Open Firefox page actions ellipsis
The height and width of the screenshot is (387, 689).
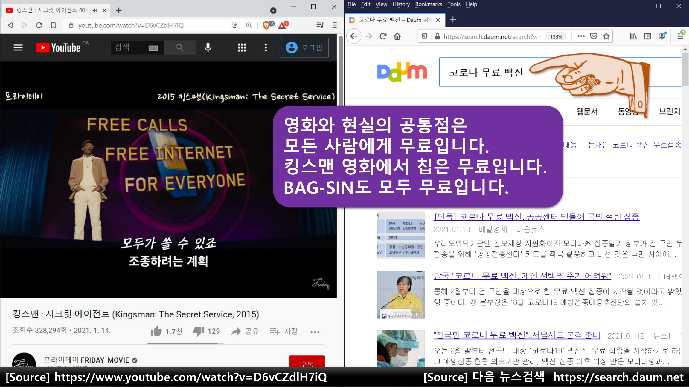581,36
